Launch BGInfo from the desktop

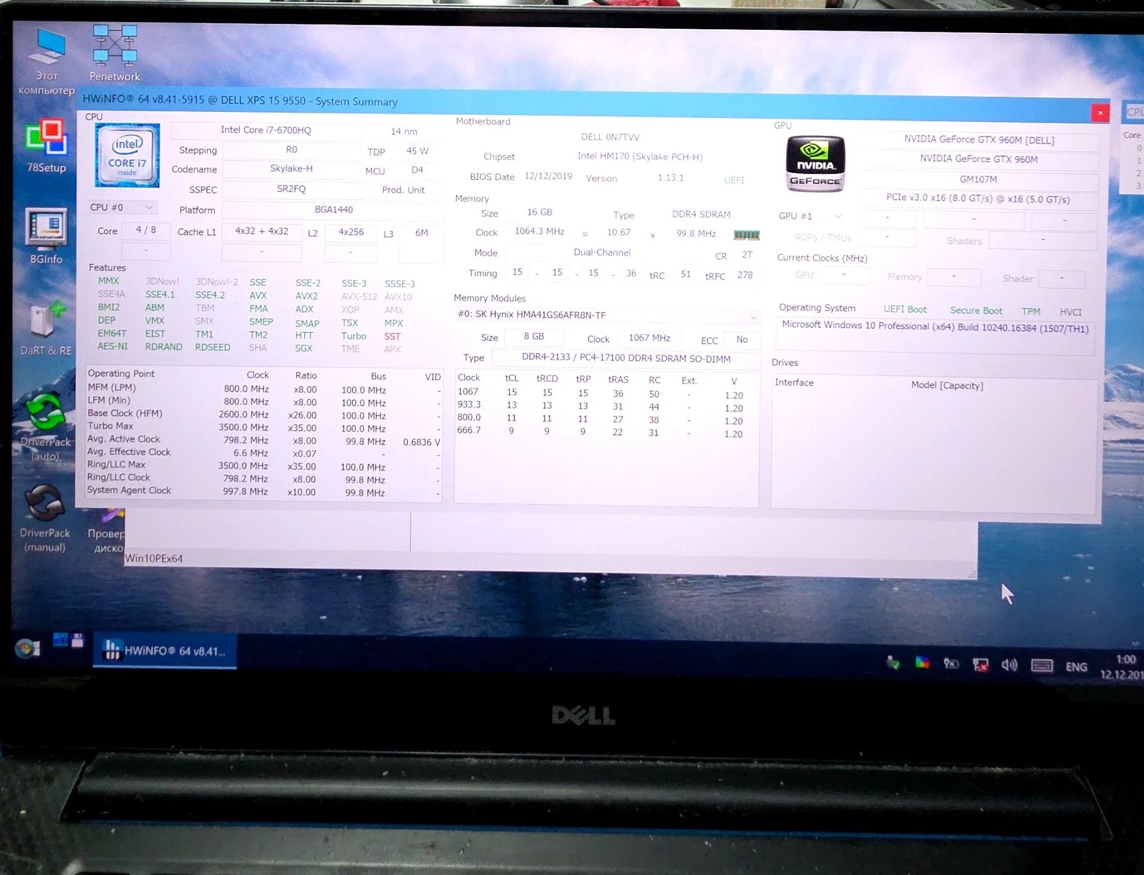[x=46, y=237]
